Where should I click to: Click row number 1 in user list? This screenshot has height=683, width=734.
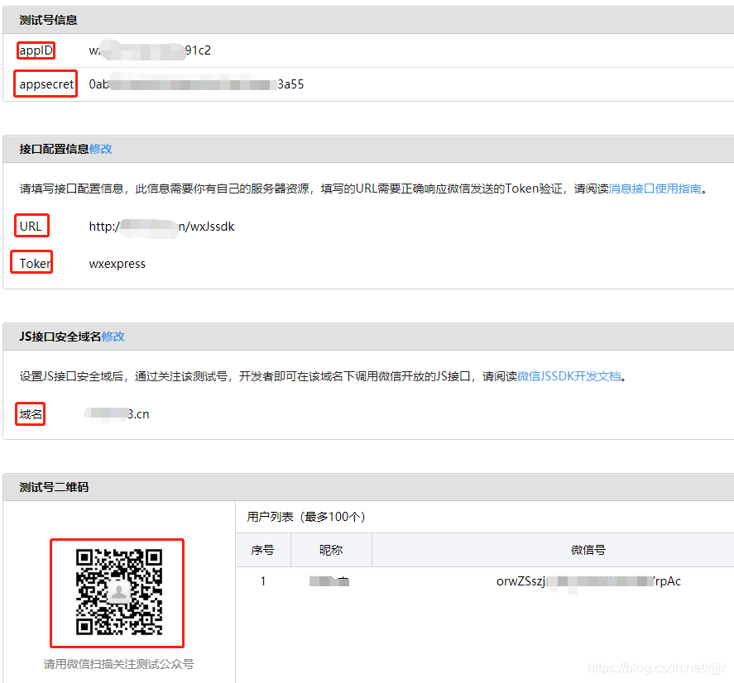click(x=263, y=581)
